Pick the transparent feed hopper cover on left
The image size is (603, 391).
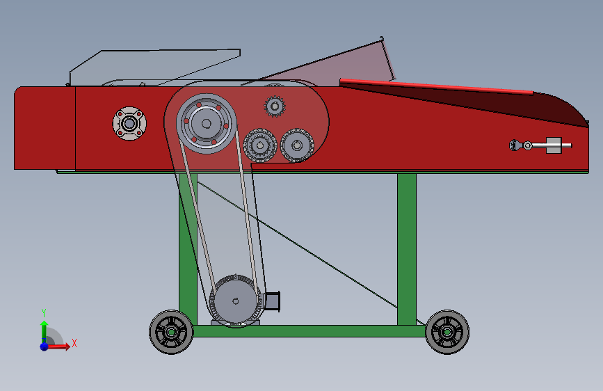(x=155, y=67)
